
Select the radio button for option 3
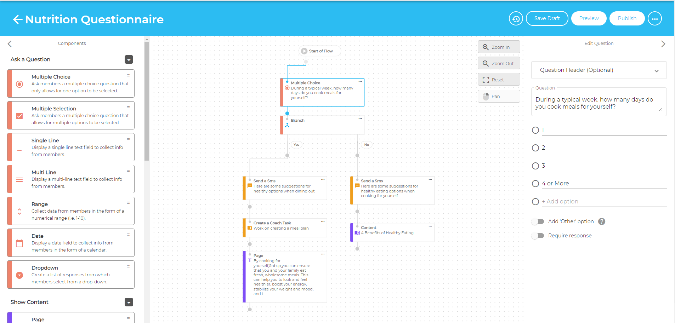[x=535, y=166]
